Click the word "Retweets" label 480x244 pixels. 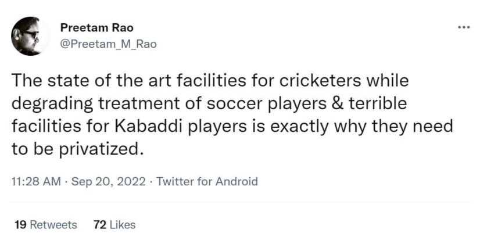(53, 224)
